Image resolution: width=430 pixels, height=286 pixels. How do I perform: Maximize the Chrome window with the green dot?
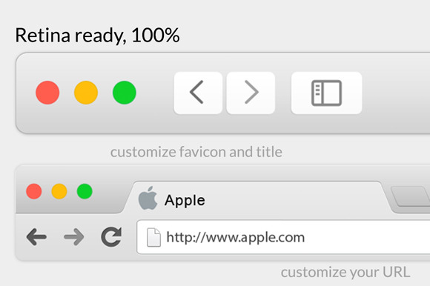point(85,191)
